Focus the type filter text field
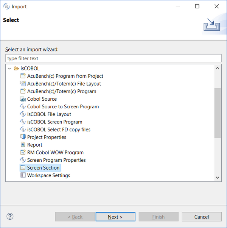Image resolution: width=227 pixels, height=228 pixels. pos(113,58)
